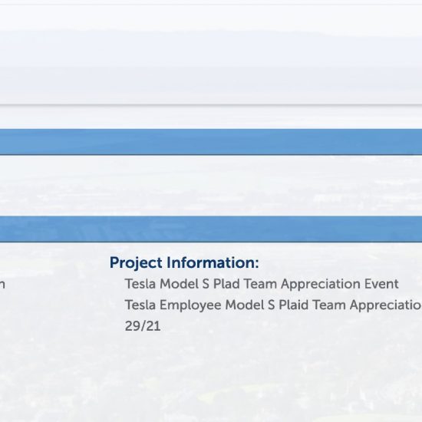This screenshot has width=422, height=422.
Task: Click the faded aerial background below 29/21
Action: click(211, 377)
